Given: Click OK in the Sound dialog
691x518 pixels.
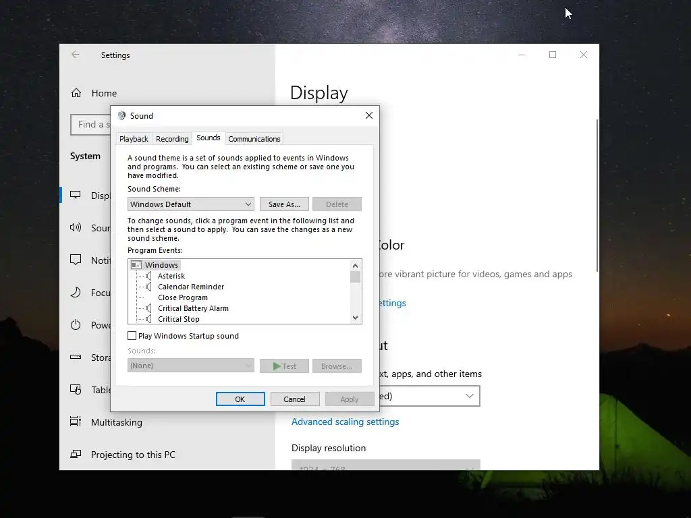Looking at the screenshot, I should pos(240,399).
